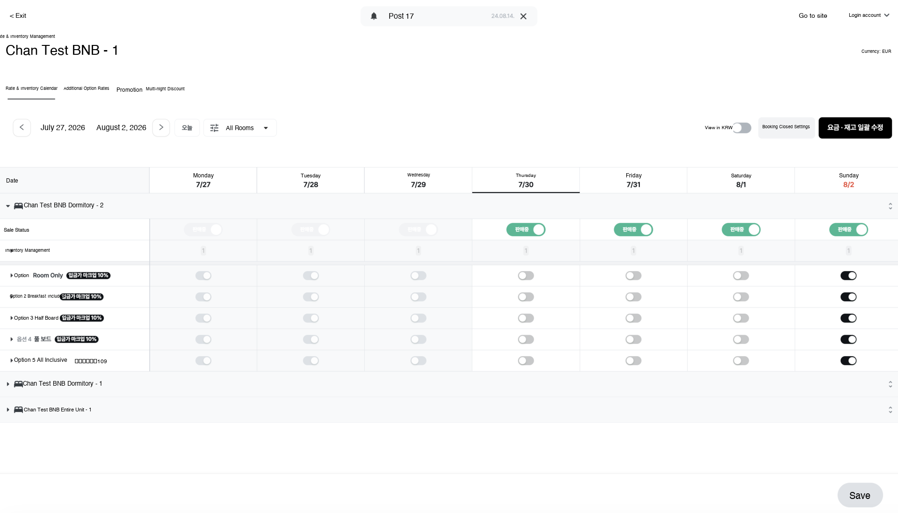Click bed icon of Chan Test BNB Dormitory - 1
Image resolution: width=898 pixels, height=513 pixels.
tap(18, 384)
